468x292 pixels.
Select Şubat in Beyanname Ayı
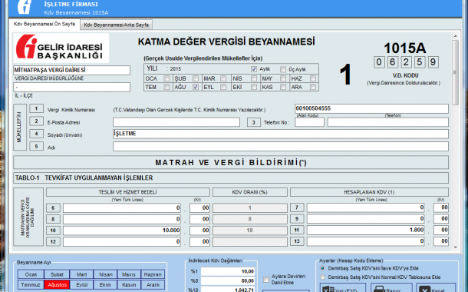57,274
